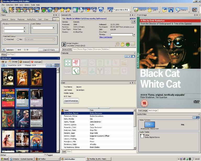Select the Not watched radio button

tap(18, 39)
